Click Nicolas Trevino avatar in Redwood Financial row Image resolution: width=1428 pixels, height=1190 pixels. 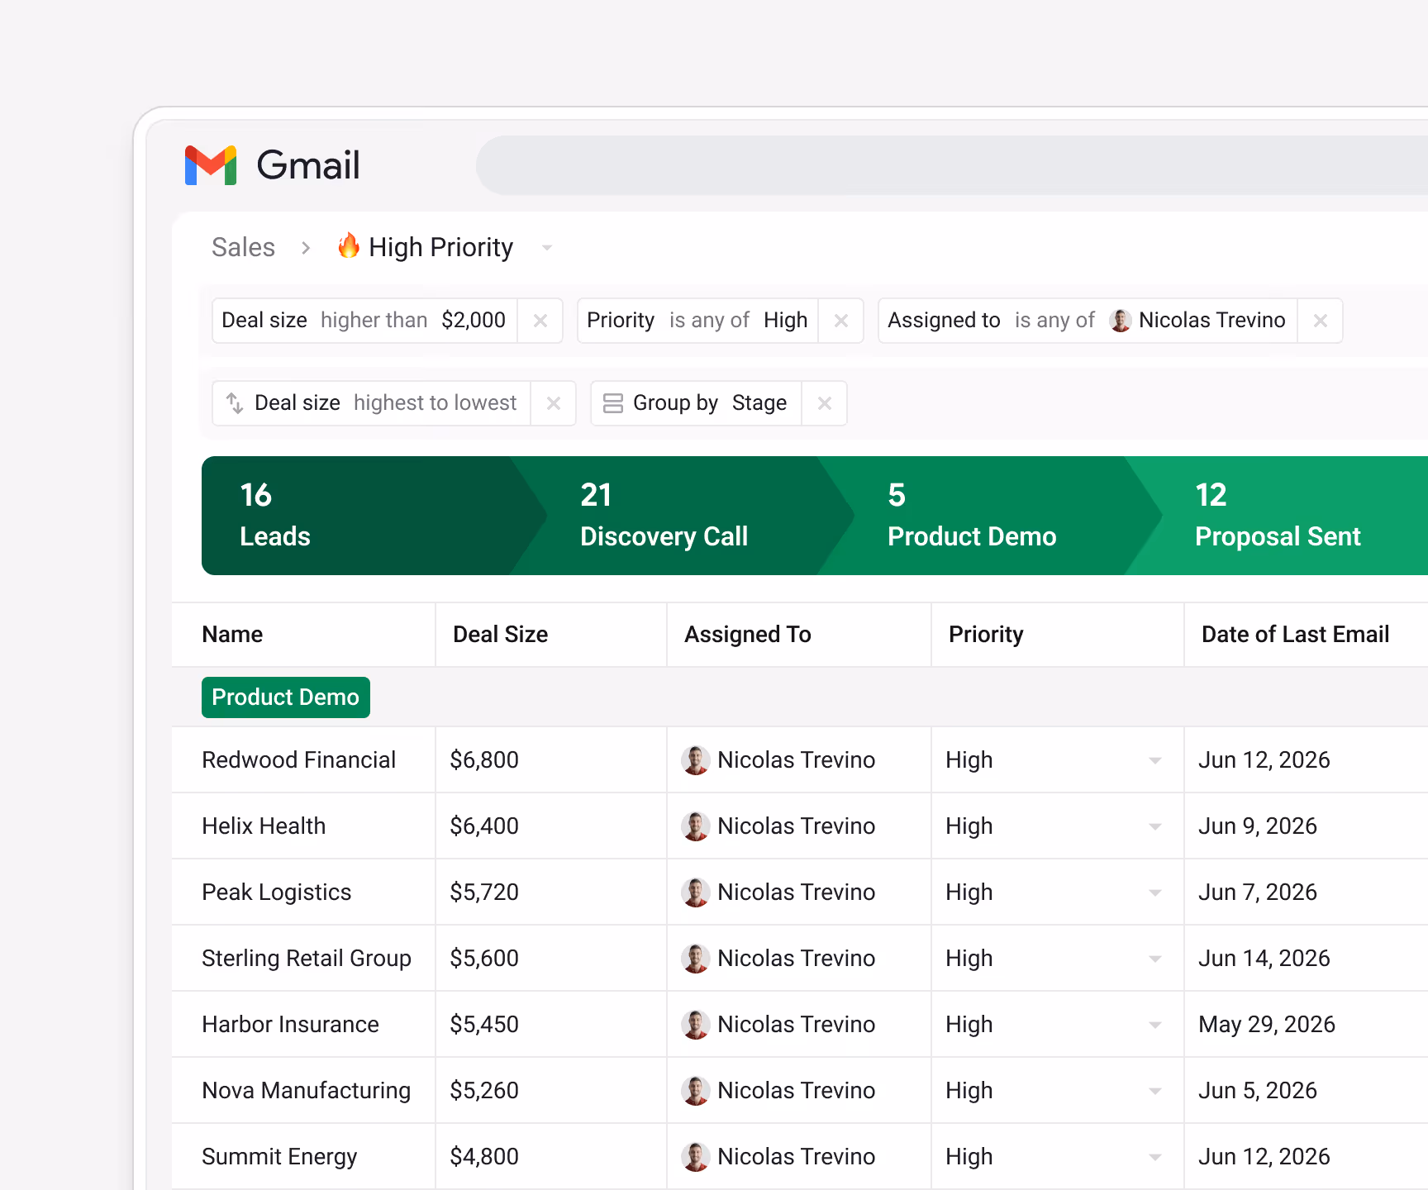pos(696,760)
